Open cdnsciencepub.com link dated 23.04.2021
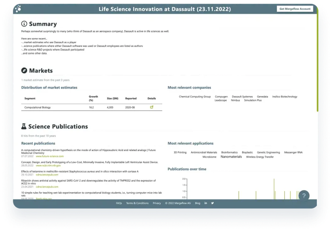 coord(47,187)
